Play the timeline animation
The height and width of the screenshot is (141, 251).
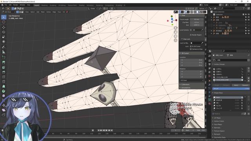coord(106,130)
